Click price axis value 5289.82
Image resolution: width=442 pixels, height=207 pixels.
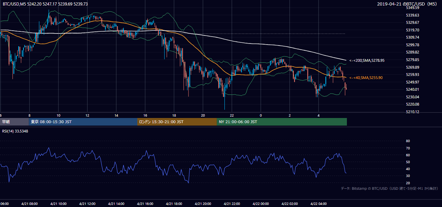pyautogui.click(x=413, y=52)
